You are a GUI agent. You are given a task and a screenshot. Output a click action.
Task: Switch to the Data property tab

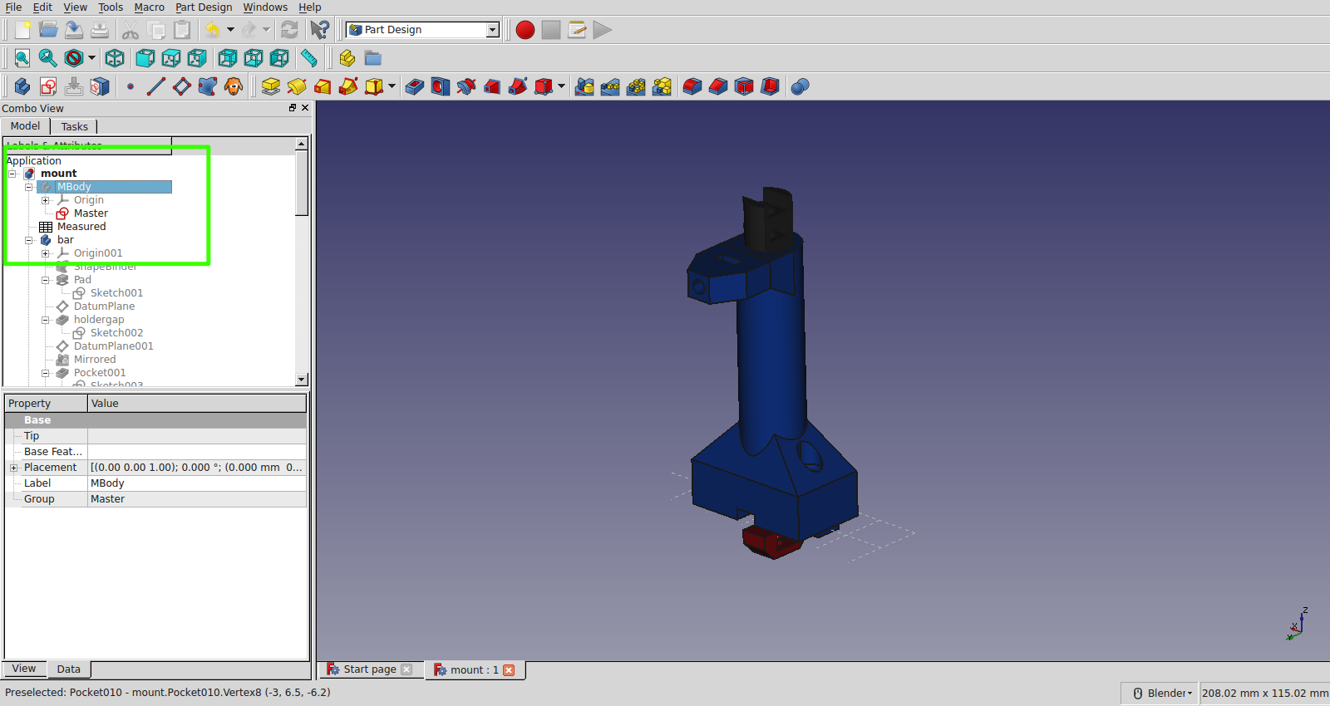pyautogui.click(x=69, y=669)
